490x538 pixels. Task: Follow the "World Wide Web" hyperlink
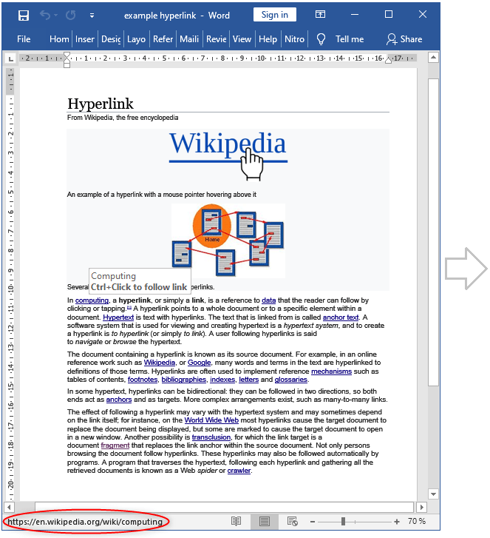211,420
